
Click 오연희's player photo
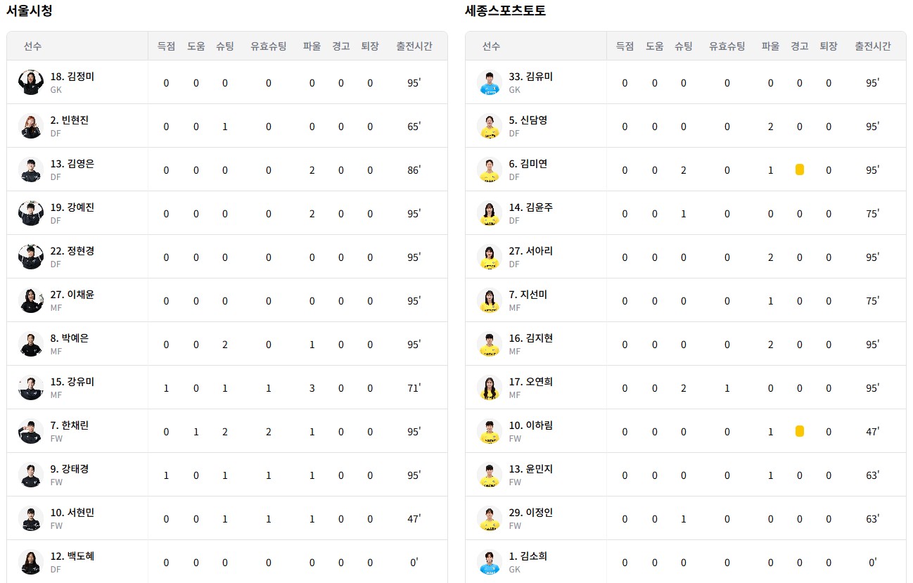pos(490,387)
